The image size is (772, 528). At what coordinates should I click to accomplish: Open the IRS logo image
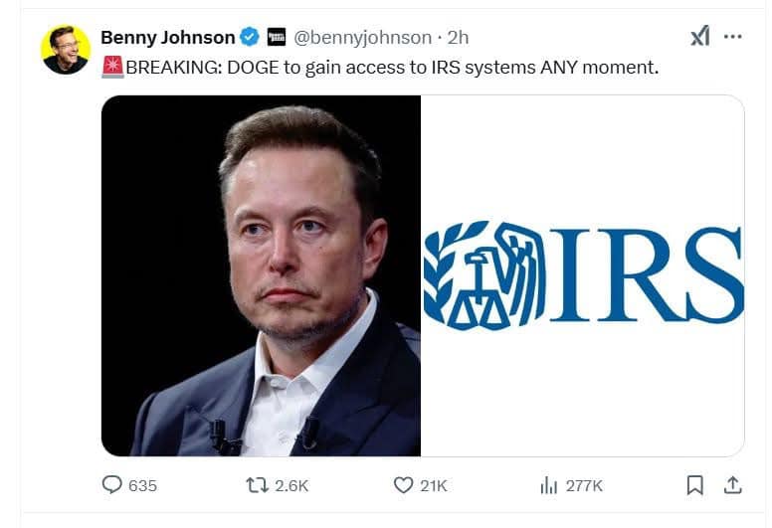point(582,275)
